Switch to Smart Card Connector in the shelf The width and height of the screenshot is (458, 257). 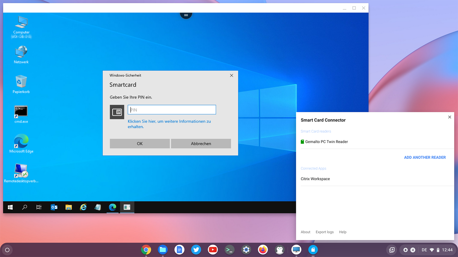tap(313, 250)
